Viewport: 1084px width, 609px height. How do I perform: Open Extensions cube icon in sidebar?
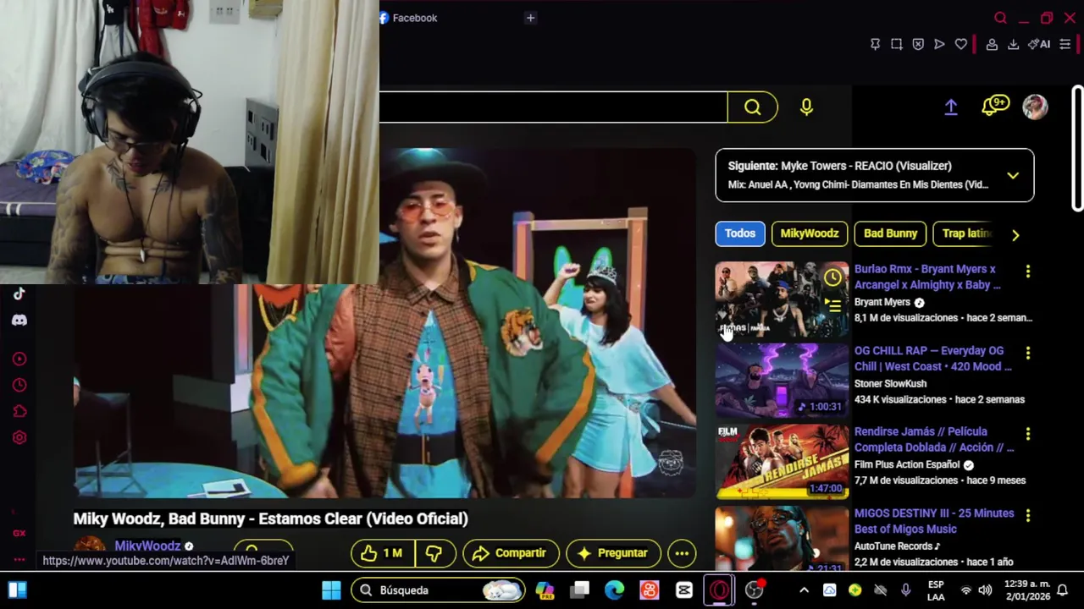pyautogui.click(x=19, y=411)
